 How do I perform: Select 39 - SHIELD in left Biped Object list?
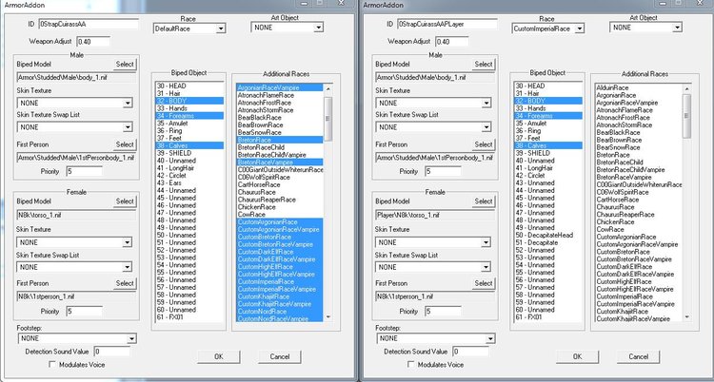point(189,153)
